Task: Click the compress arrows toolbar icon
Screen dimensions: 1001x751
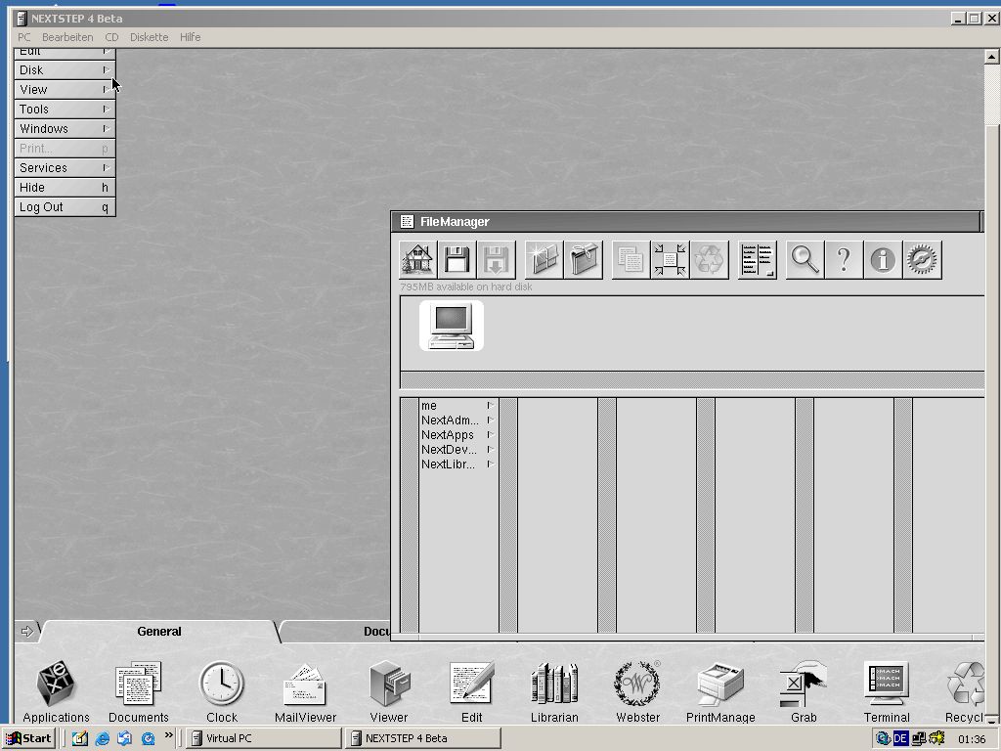Action: (x=670, y=260)
